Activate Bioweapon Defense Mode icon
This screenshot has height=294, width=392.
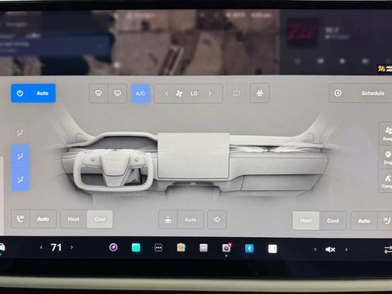[x=259, y=93]
